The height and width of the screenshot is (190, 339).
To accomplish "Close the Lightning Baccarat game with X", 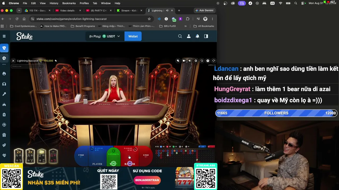I will tap(13, 61).
